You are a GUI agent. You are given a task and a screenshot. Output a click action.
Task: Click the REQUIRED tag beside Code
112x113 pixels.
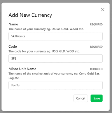96,47
